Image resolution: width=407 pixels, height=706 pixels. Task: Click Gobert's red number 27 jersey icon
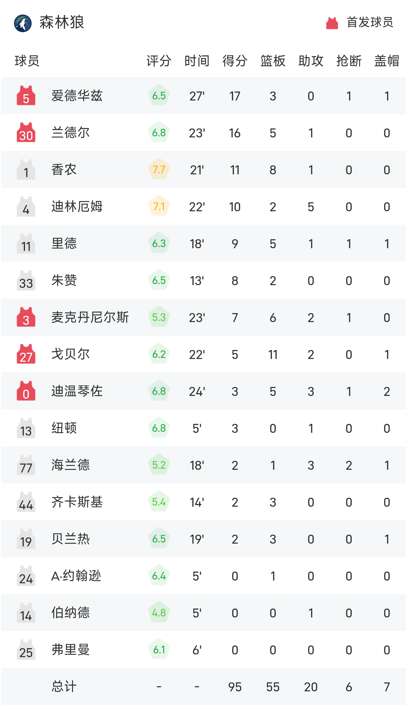click(x=26, y=354)
